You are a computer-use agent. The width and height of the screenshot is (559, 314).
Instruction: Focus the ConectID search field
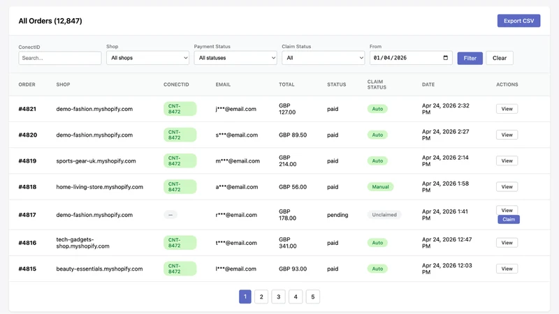(x=60, y=58)
